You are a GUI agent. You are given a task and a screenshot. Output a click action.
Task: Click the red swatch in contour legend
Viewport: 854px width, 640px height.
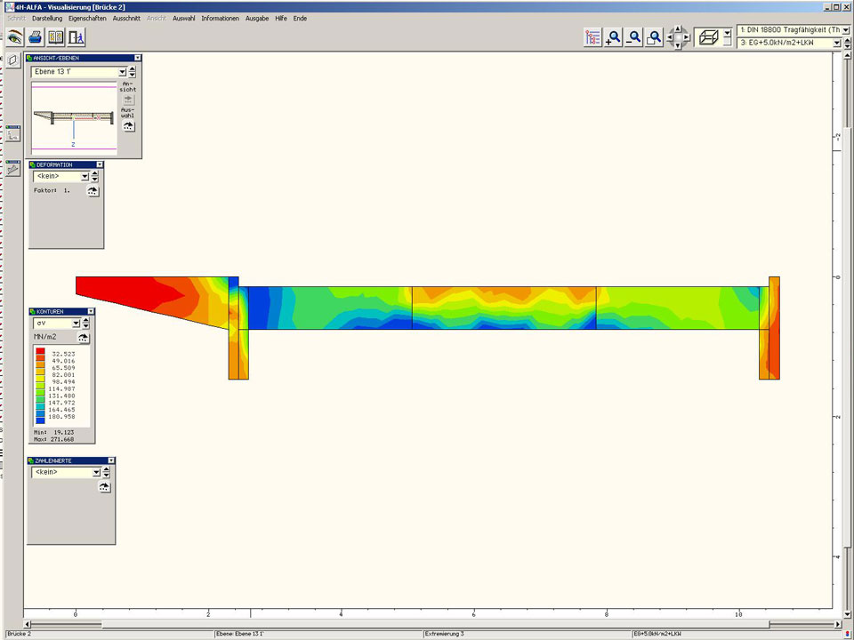pyautogui.click(x=41, y=353)
